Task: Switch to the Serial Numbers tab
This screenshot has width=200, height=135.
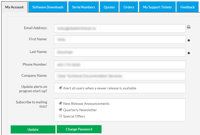Action: point(83,7)
